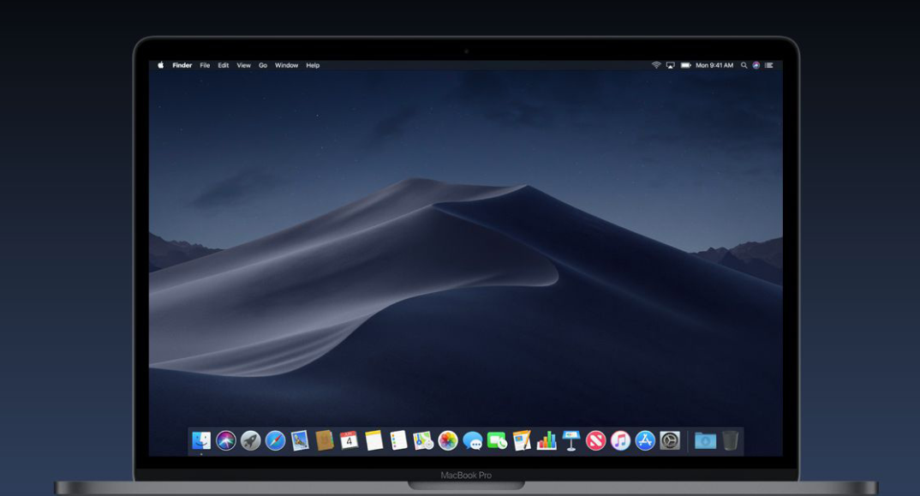The width and height of the screenshot is (920, 496).
Task: Open the Downloads folder stack in Dock
Action: click(x=705, y=440)
